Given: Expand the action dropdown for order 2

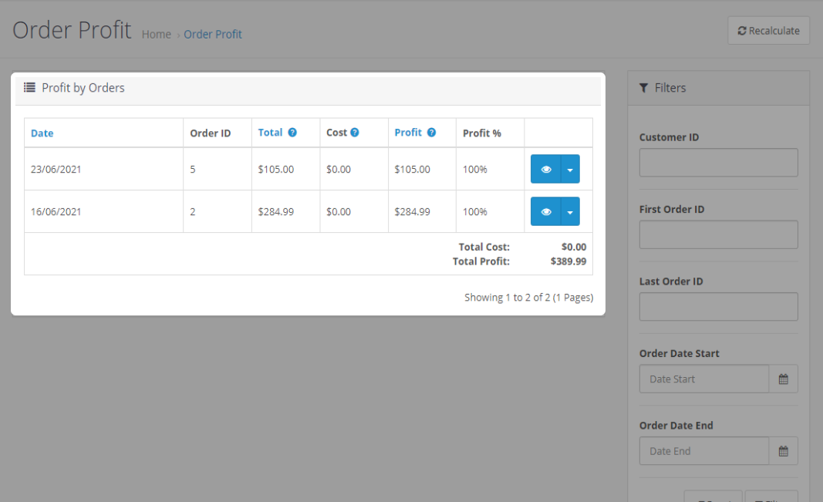Looking at the screenshot, I should 570,211.
